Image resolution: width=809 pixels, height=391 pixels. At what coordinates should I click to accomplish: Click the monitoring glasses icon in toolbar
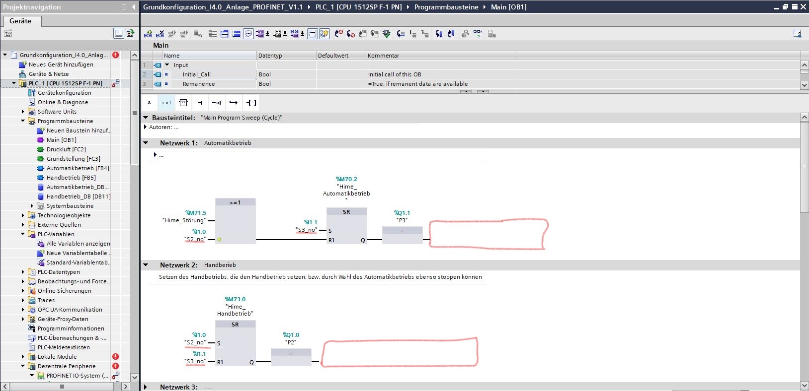click(477, 34)
